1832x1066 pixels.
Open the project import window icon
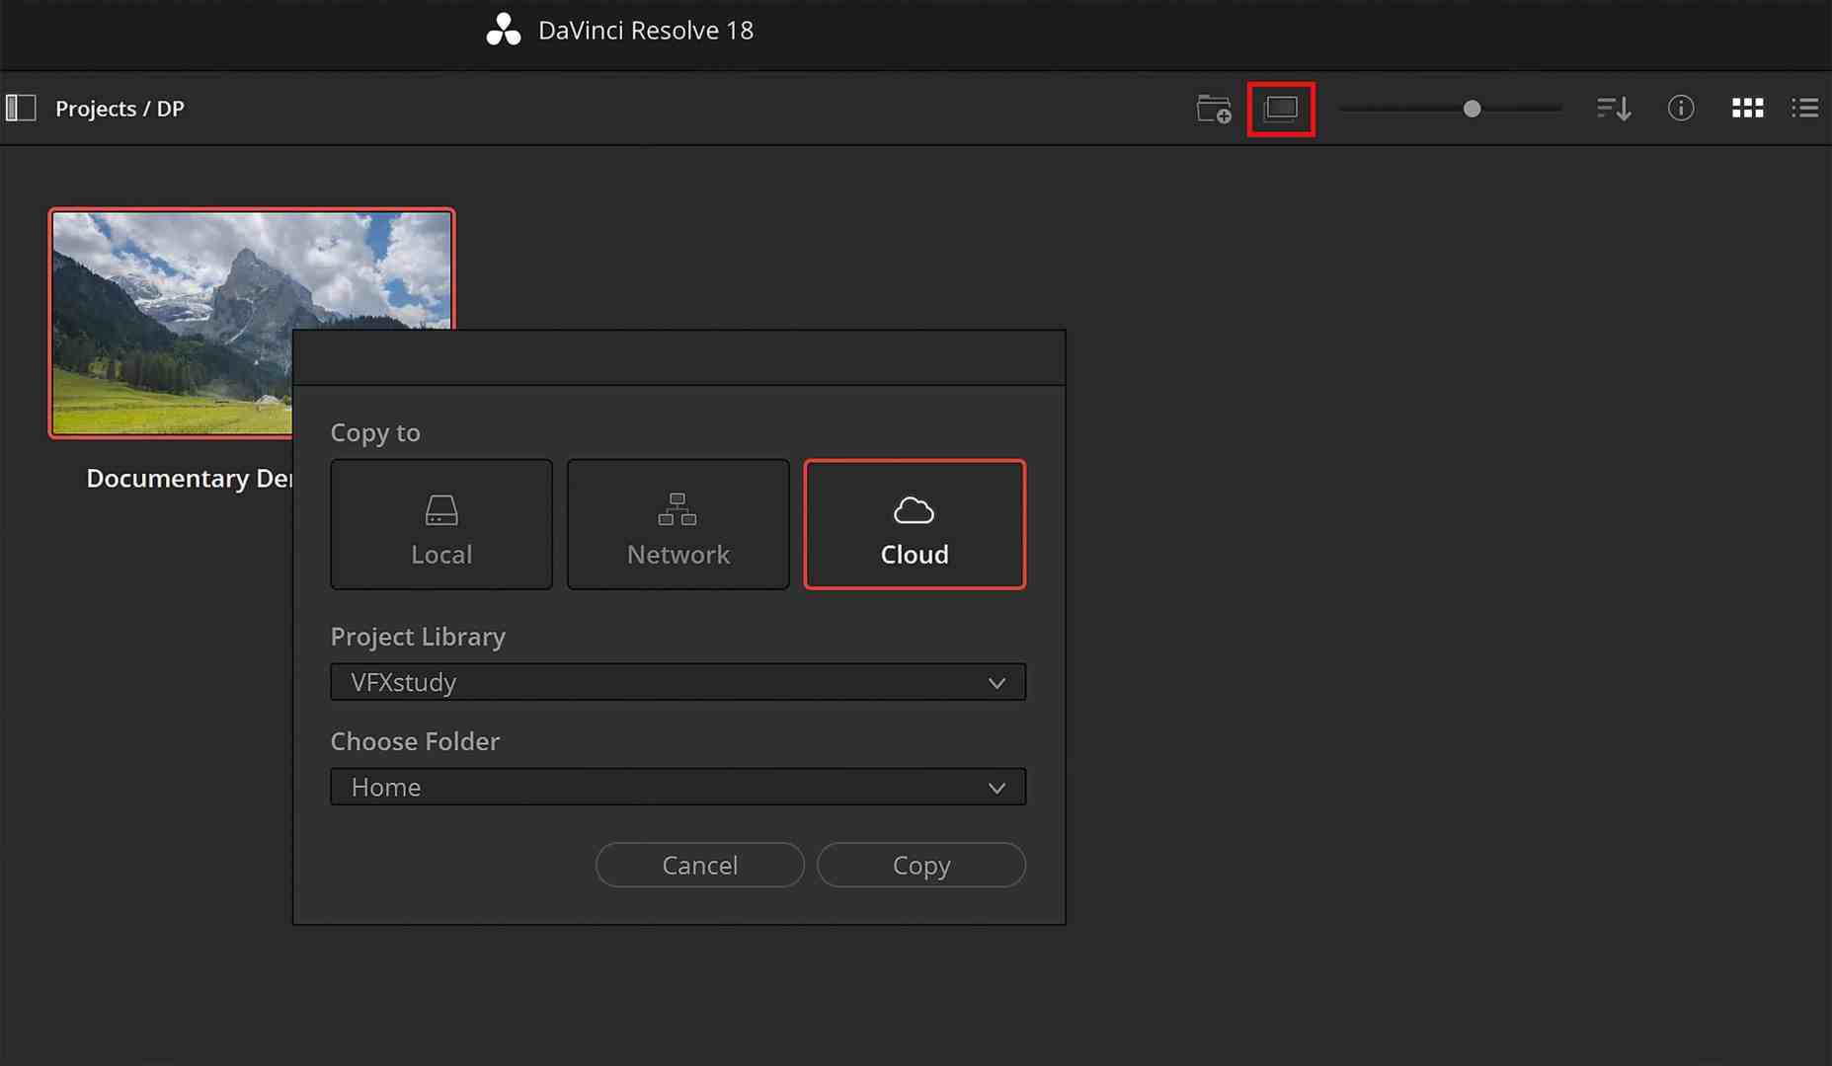(x=1281, y=109)
